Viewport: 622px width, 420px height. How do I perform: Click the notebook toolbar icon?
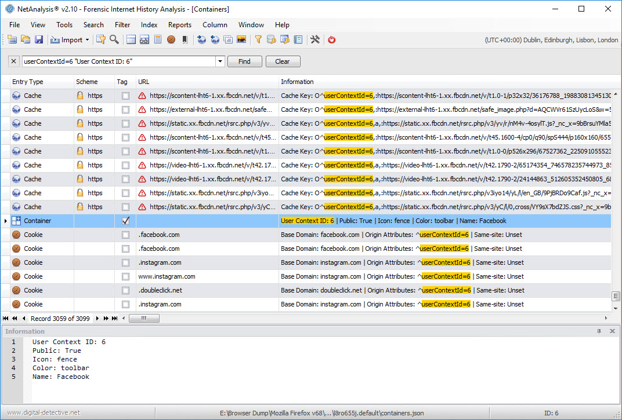[298, 39]
